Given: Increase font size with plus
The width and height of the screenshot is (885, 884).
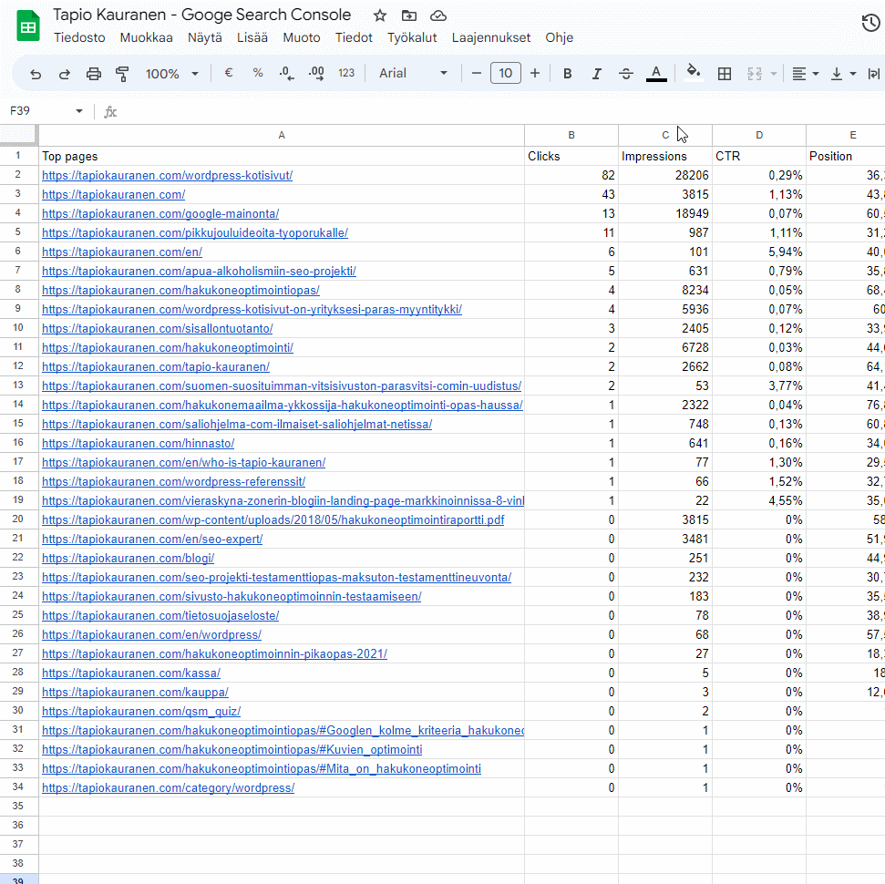Looking at the screenshot, I should pyautogui.click(x=535, y=73).
